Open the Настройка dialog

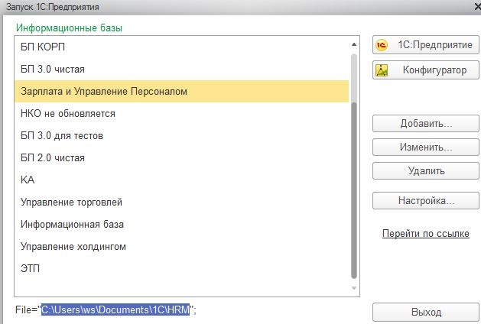click(x=425, y=201)
